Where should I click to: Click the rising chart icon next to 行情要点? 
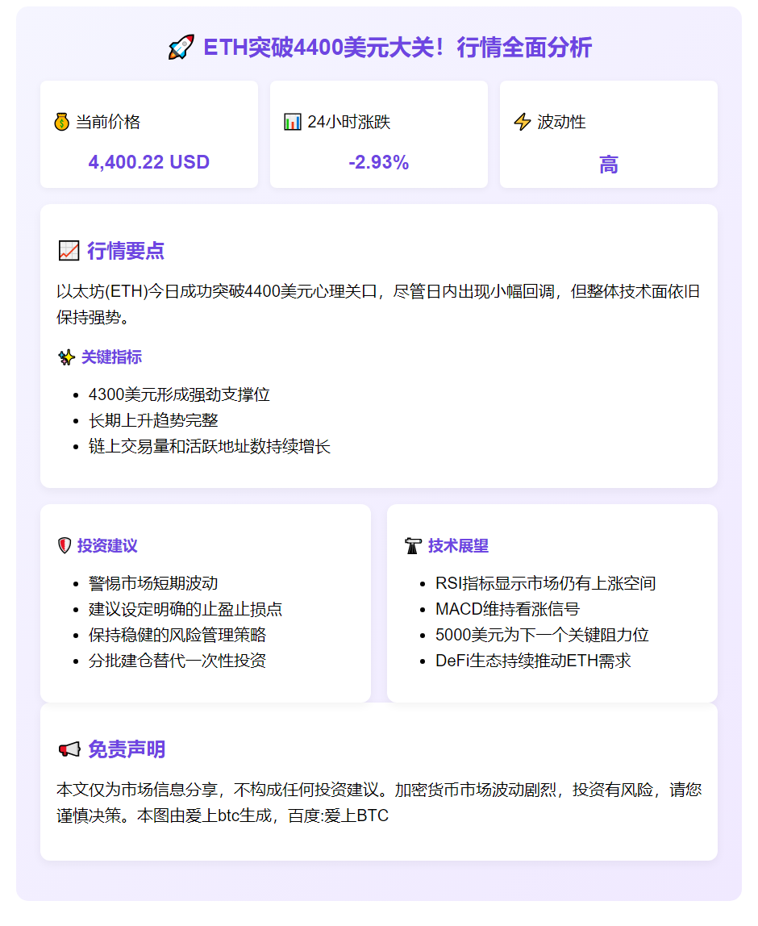pyautogui.click(x=68, y=250)
